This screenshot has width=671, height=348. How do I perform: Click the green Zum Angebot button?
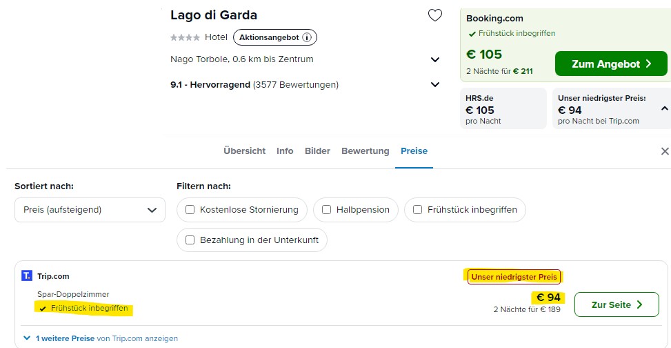pyautogui.click(x=611, y=64)
